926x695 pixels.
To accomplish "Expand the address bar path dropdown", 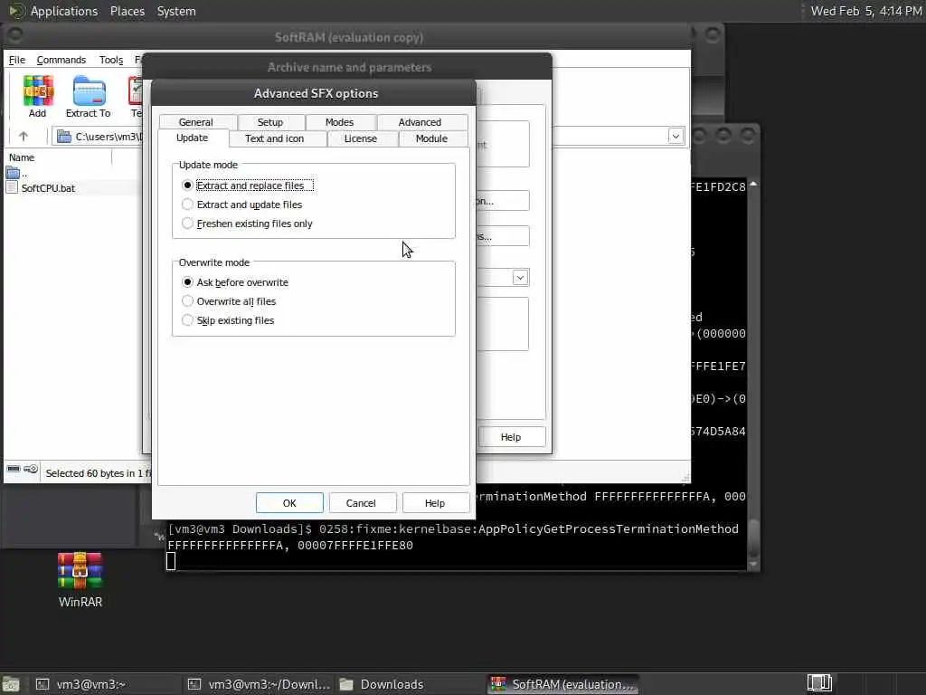I will (676, 137).
